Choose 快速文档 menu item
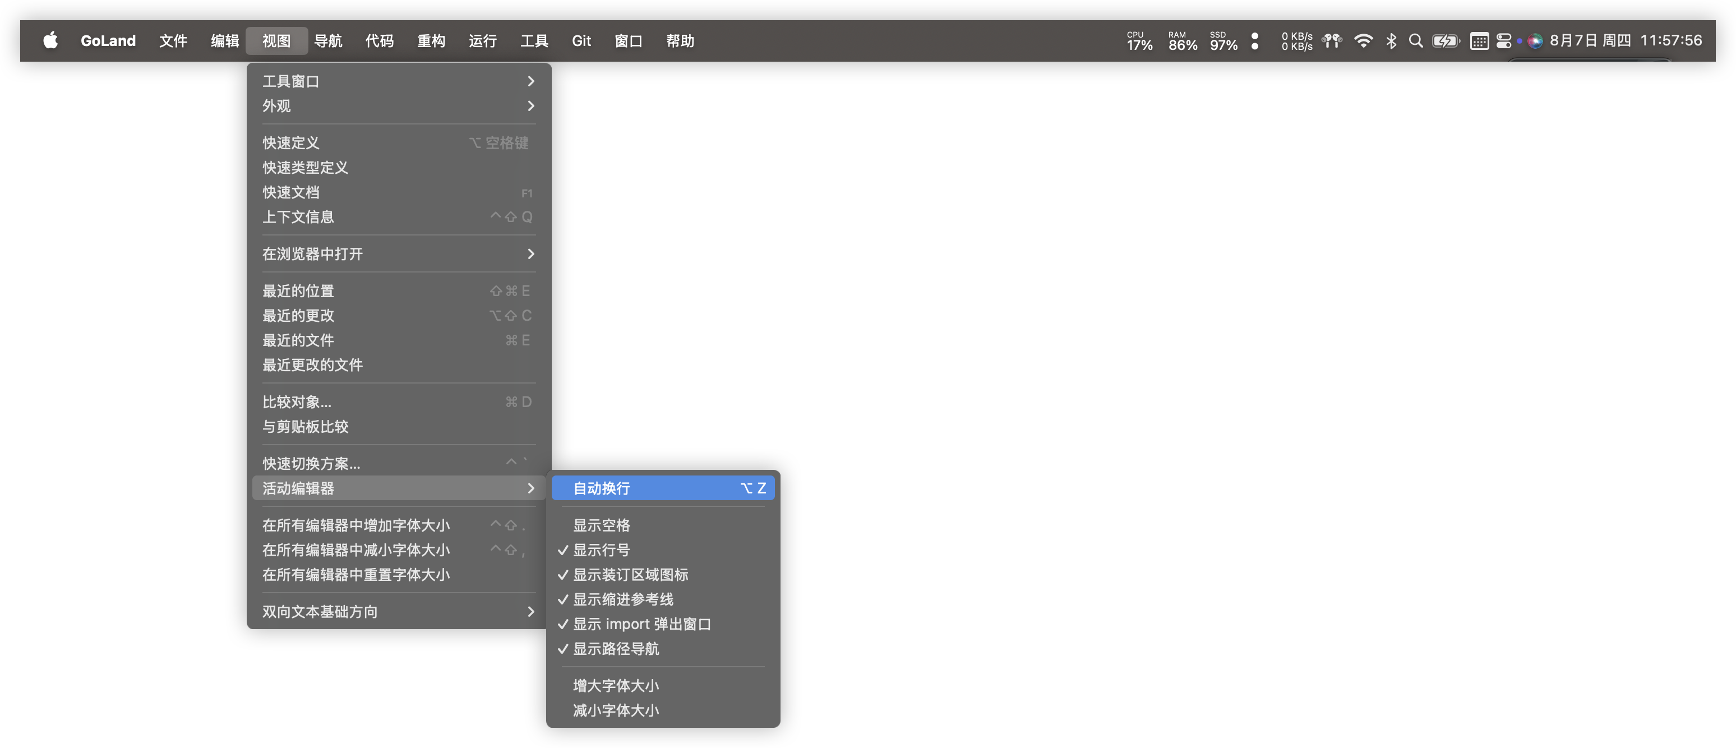The height and width of the screenshot is (748, 1736). pyautogui.click(x=398, y=192)
